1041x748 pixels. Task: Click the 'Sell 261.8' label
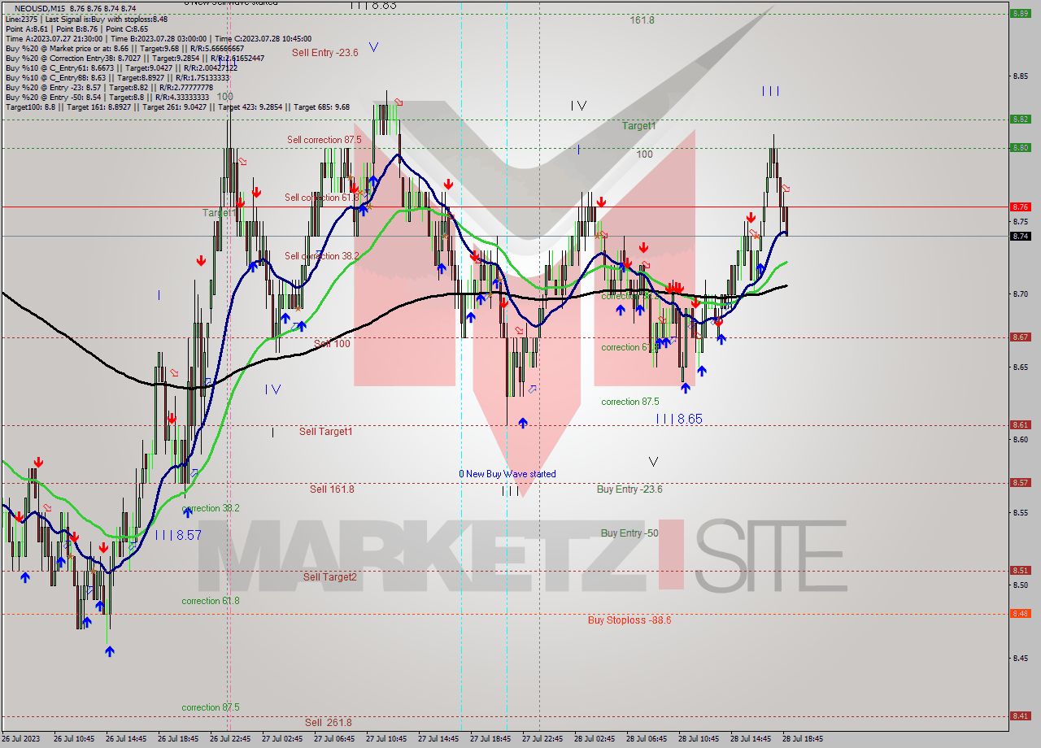[x=329, y=722]
